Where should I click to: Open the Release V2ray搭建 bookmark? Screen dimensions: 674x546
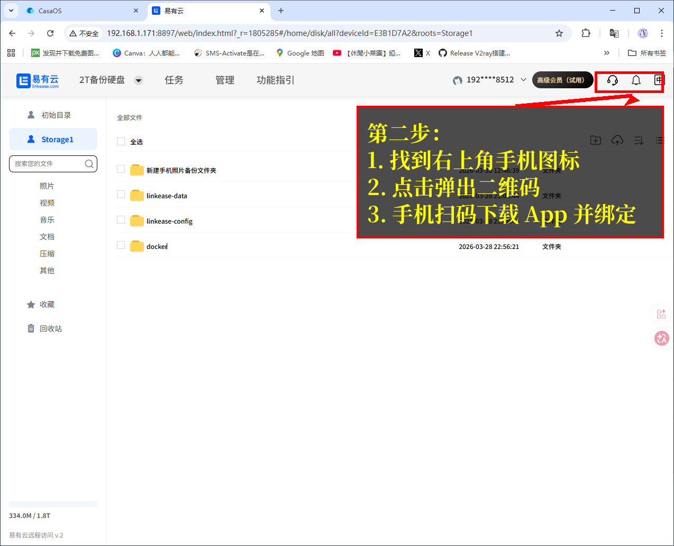point(475,53)
